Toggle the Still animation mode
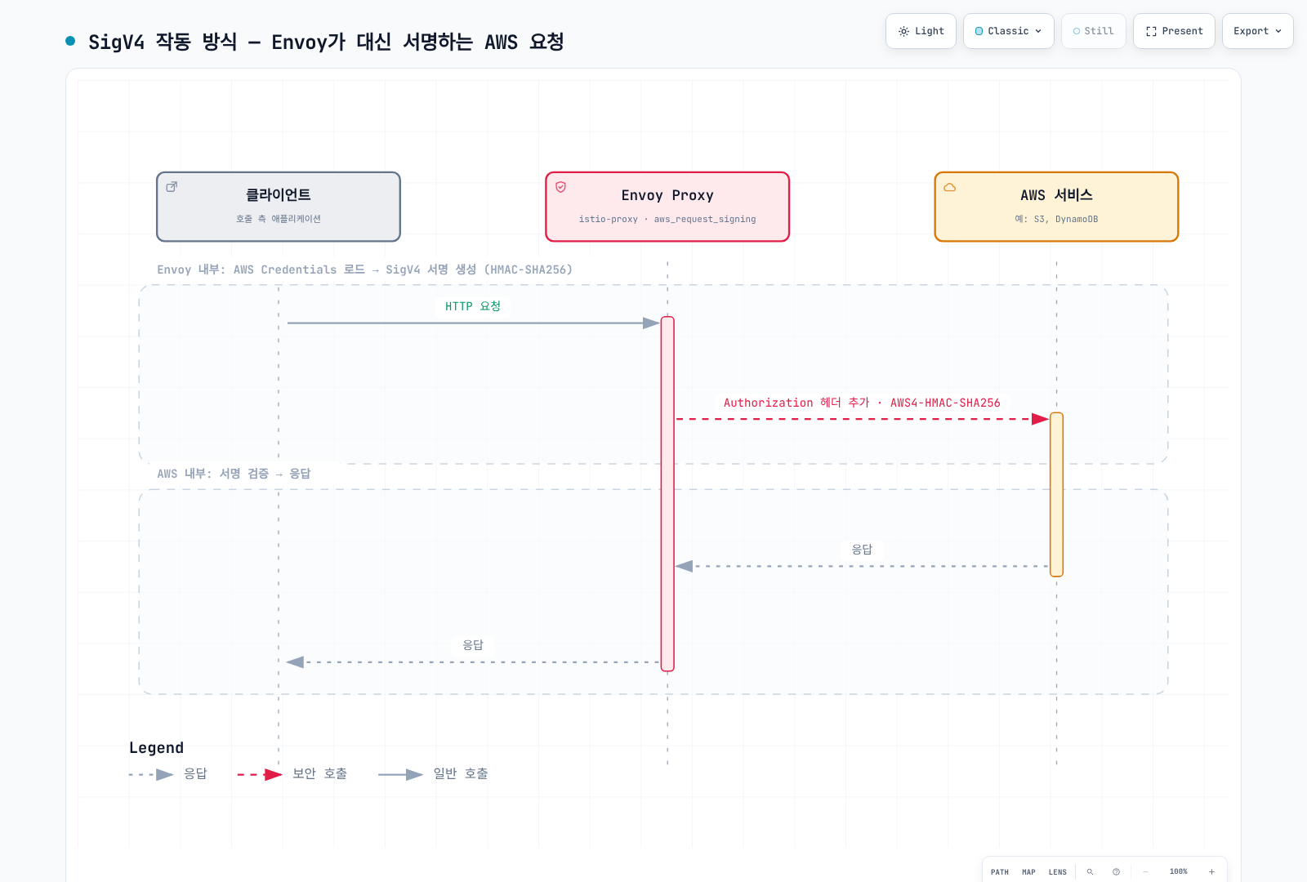Viewport: 1307px width, 882px height. [x=1093, y=31]
